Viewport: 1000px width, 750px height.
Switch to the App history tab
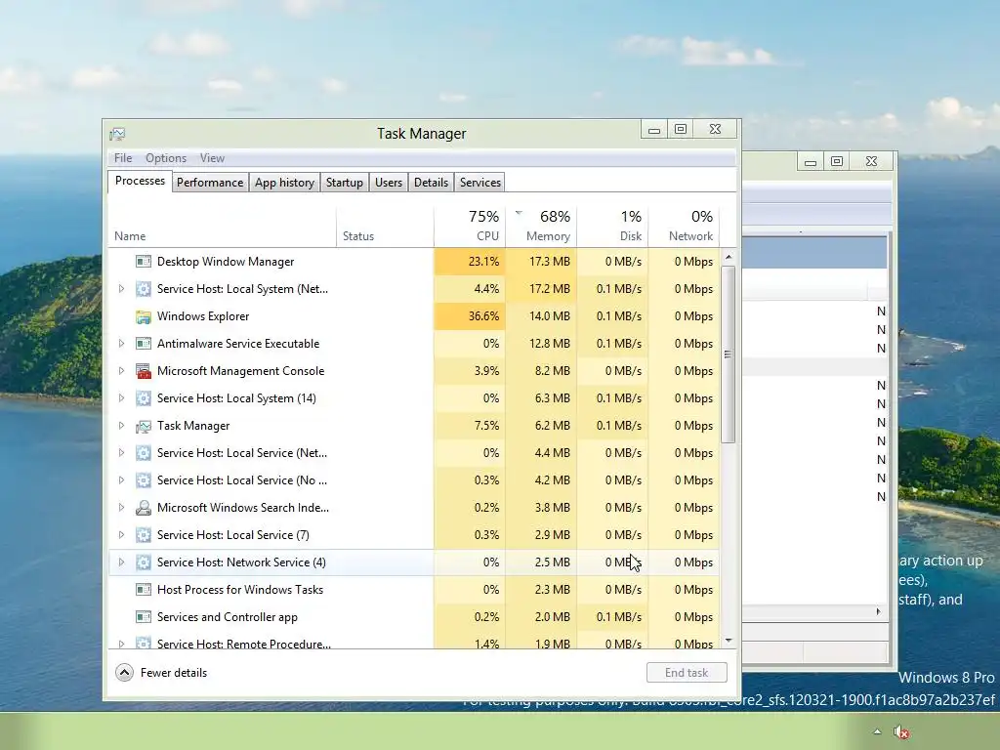[284, 183]
